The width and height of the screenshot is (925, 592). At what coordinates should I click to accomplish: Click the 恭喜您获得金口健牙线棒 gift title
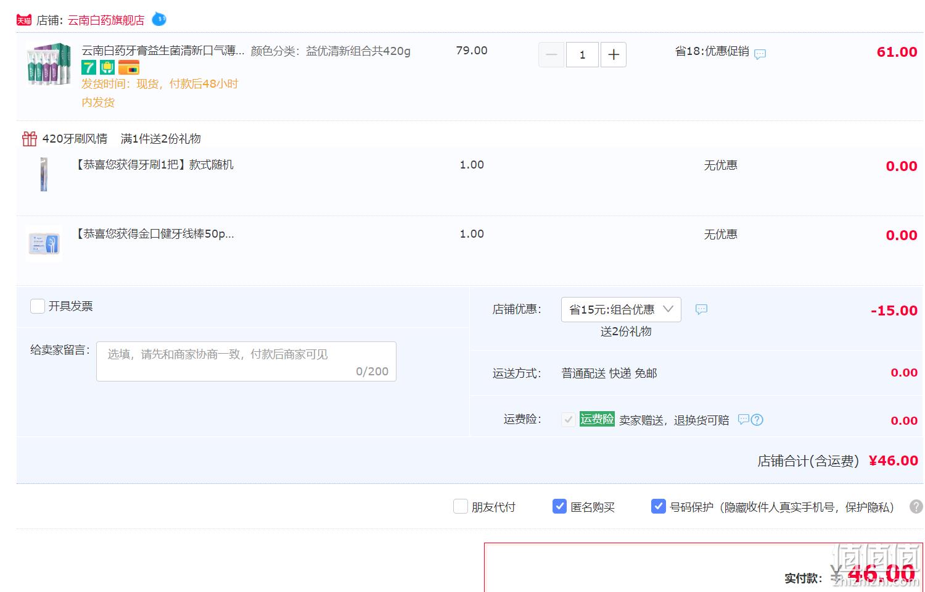click(x=154, y=234)
